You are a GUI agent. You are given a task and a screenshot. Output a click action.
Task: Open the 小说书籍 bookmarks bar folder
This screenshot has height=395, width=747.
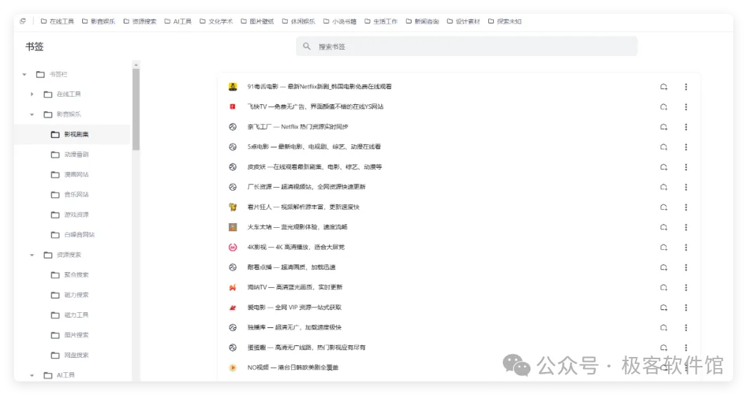click(x=340, y=21)
